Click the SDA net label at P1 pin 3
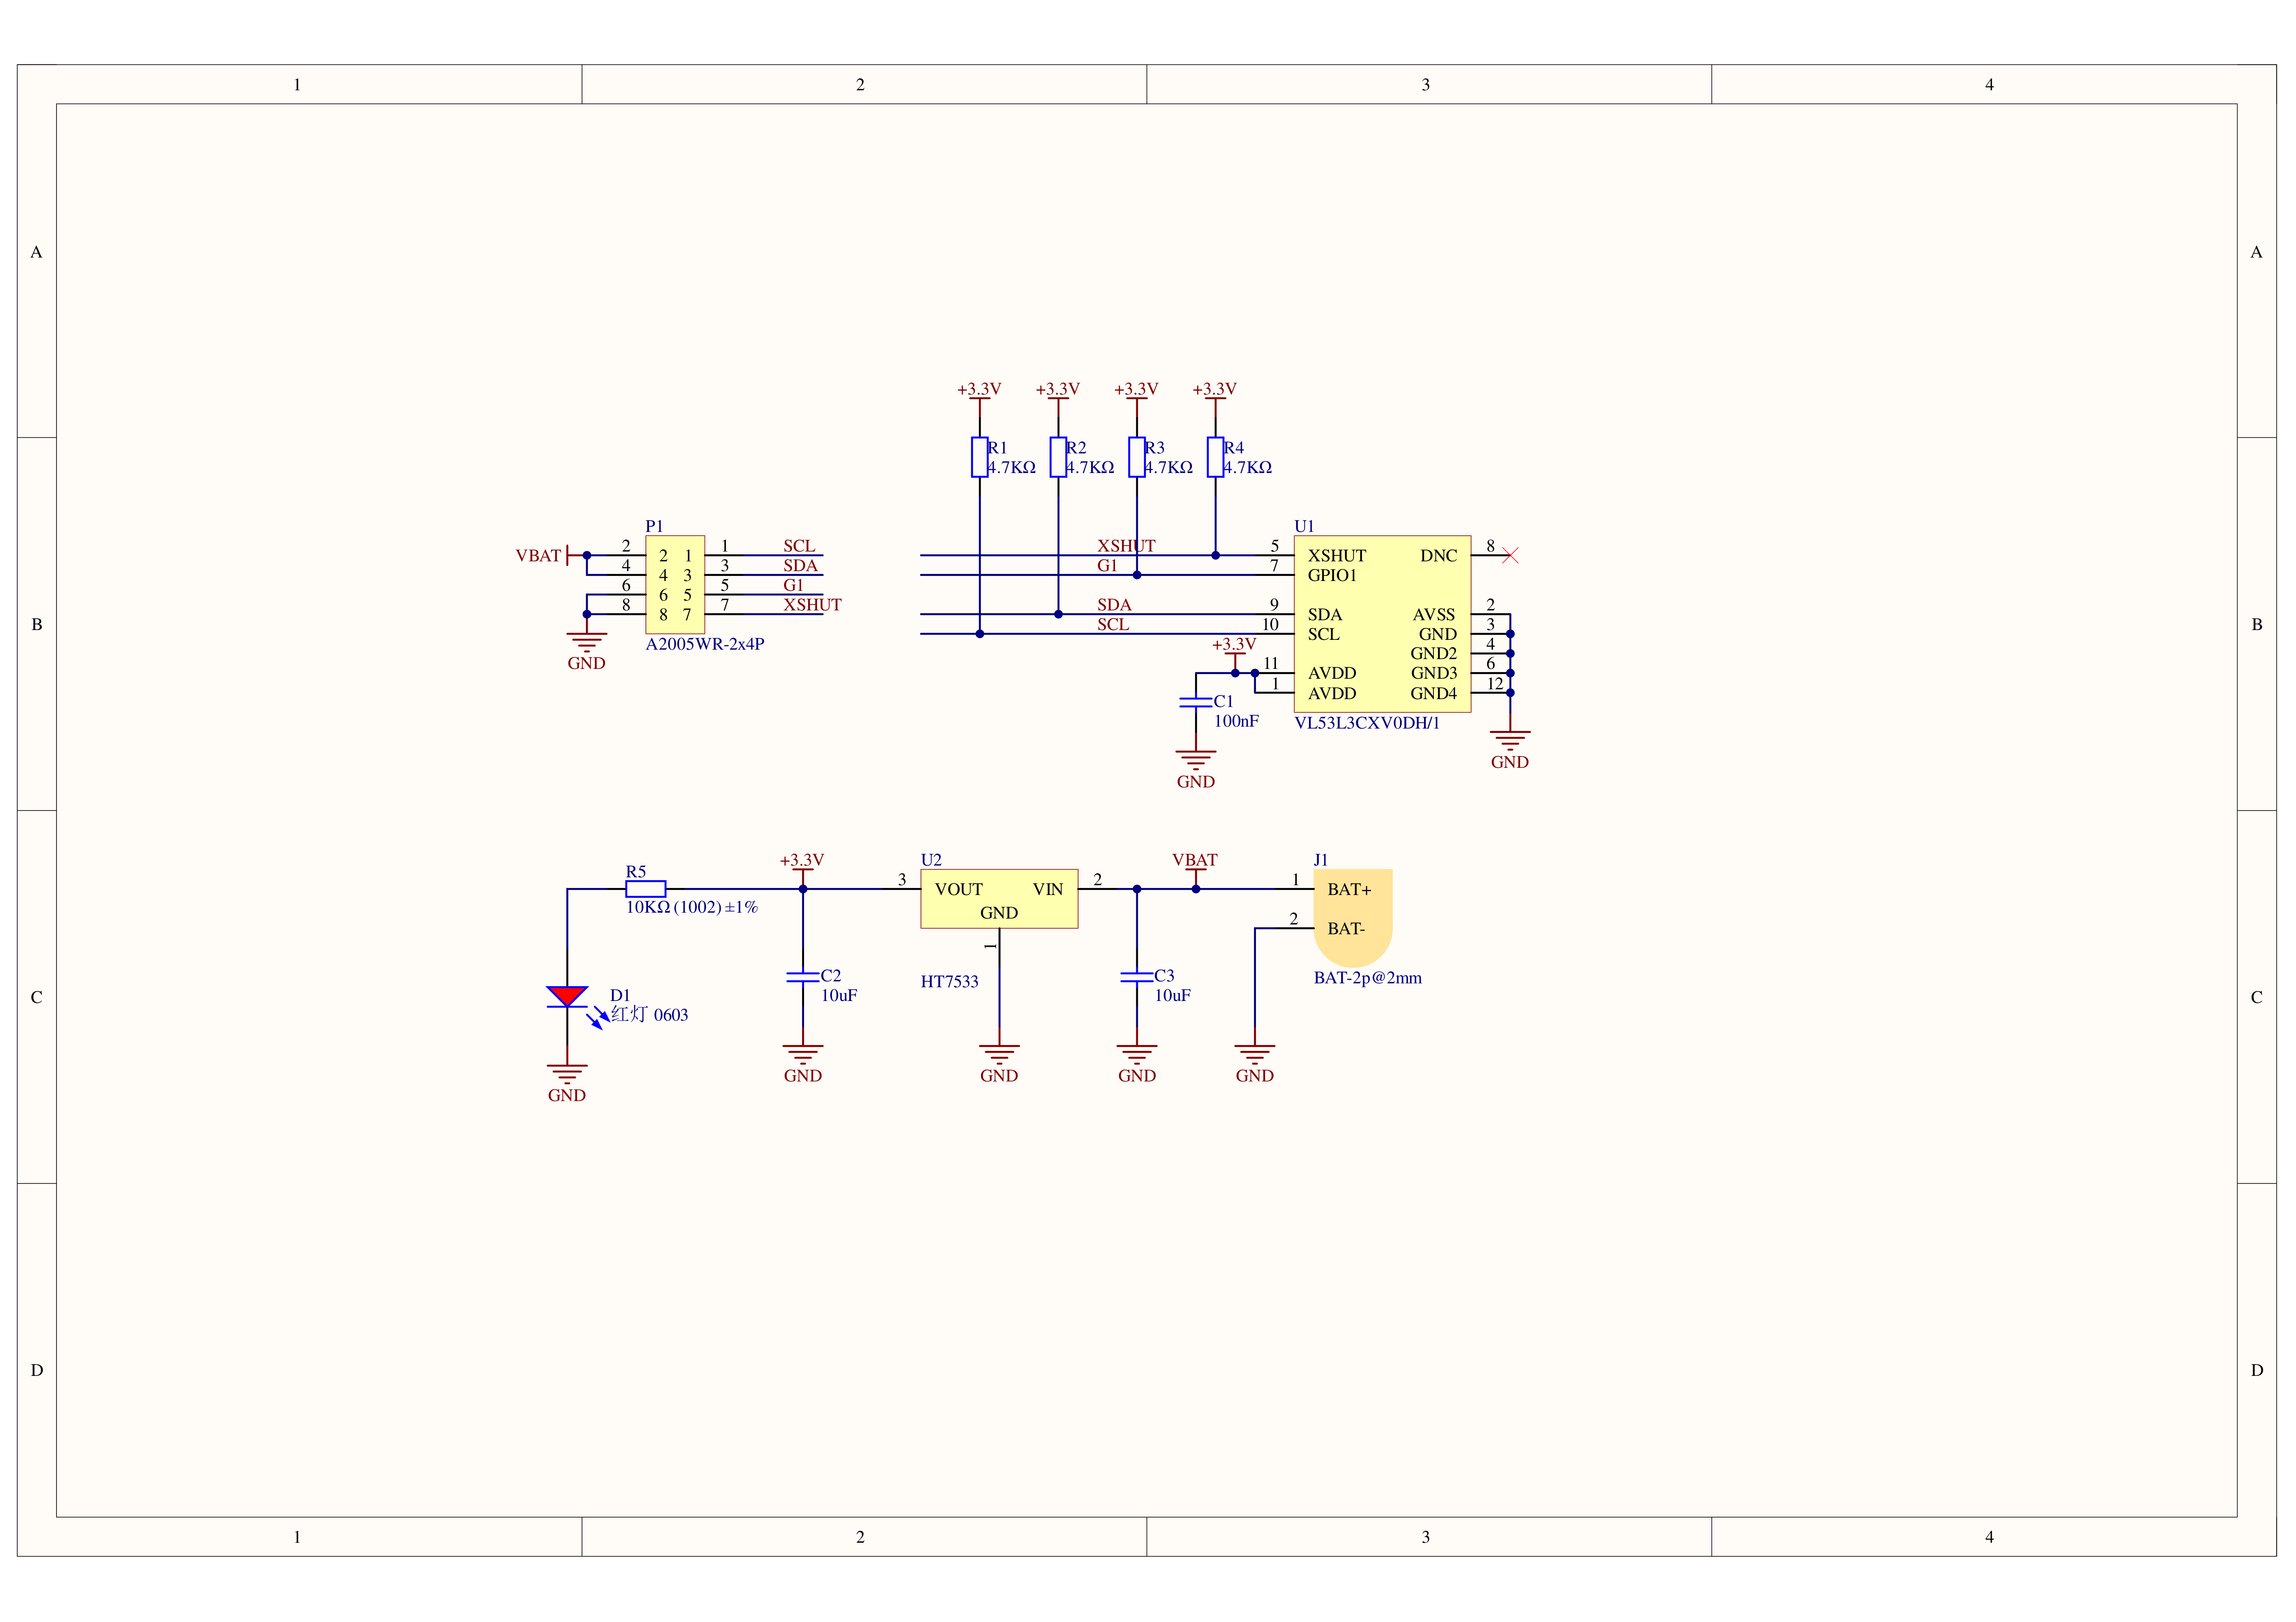This screenshot has height=1622, width=2296. click(x=800, y=566)
